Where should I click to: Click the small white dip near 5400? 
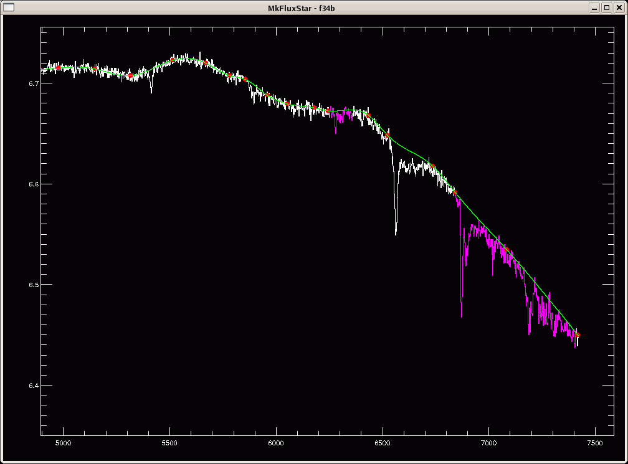tap(151, 92)
